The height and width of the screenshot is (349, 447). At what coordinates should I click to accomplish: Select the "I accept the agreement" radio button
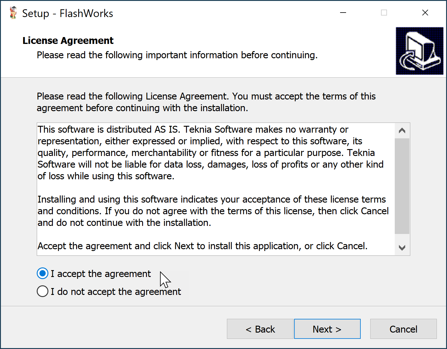click(43, 273)
